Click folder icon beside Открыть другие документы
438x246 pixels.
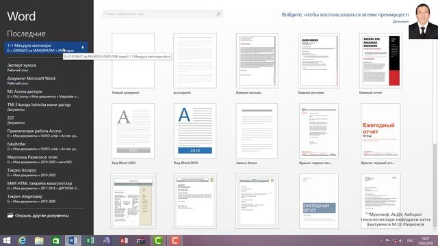[10, 215]
